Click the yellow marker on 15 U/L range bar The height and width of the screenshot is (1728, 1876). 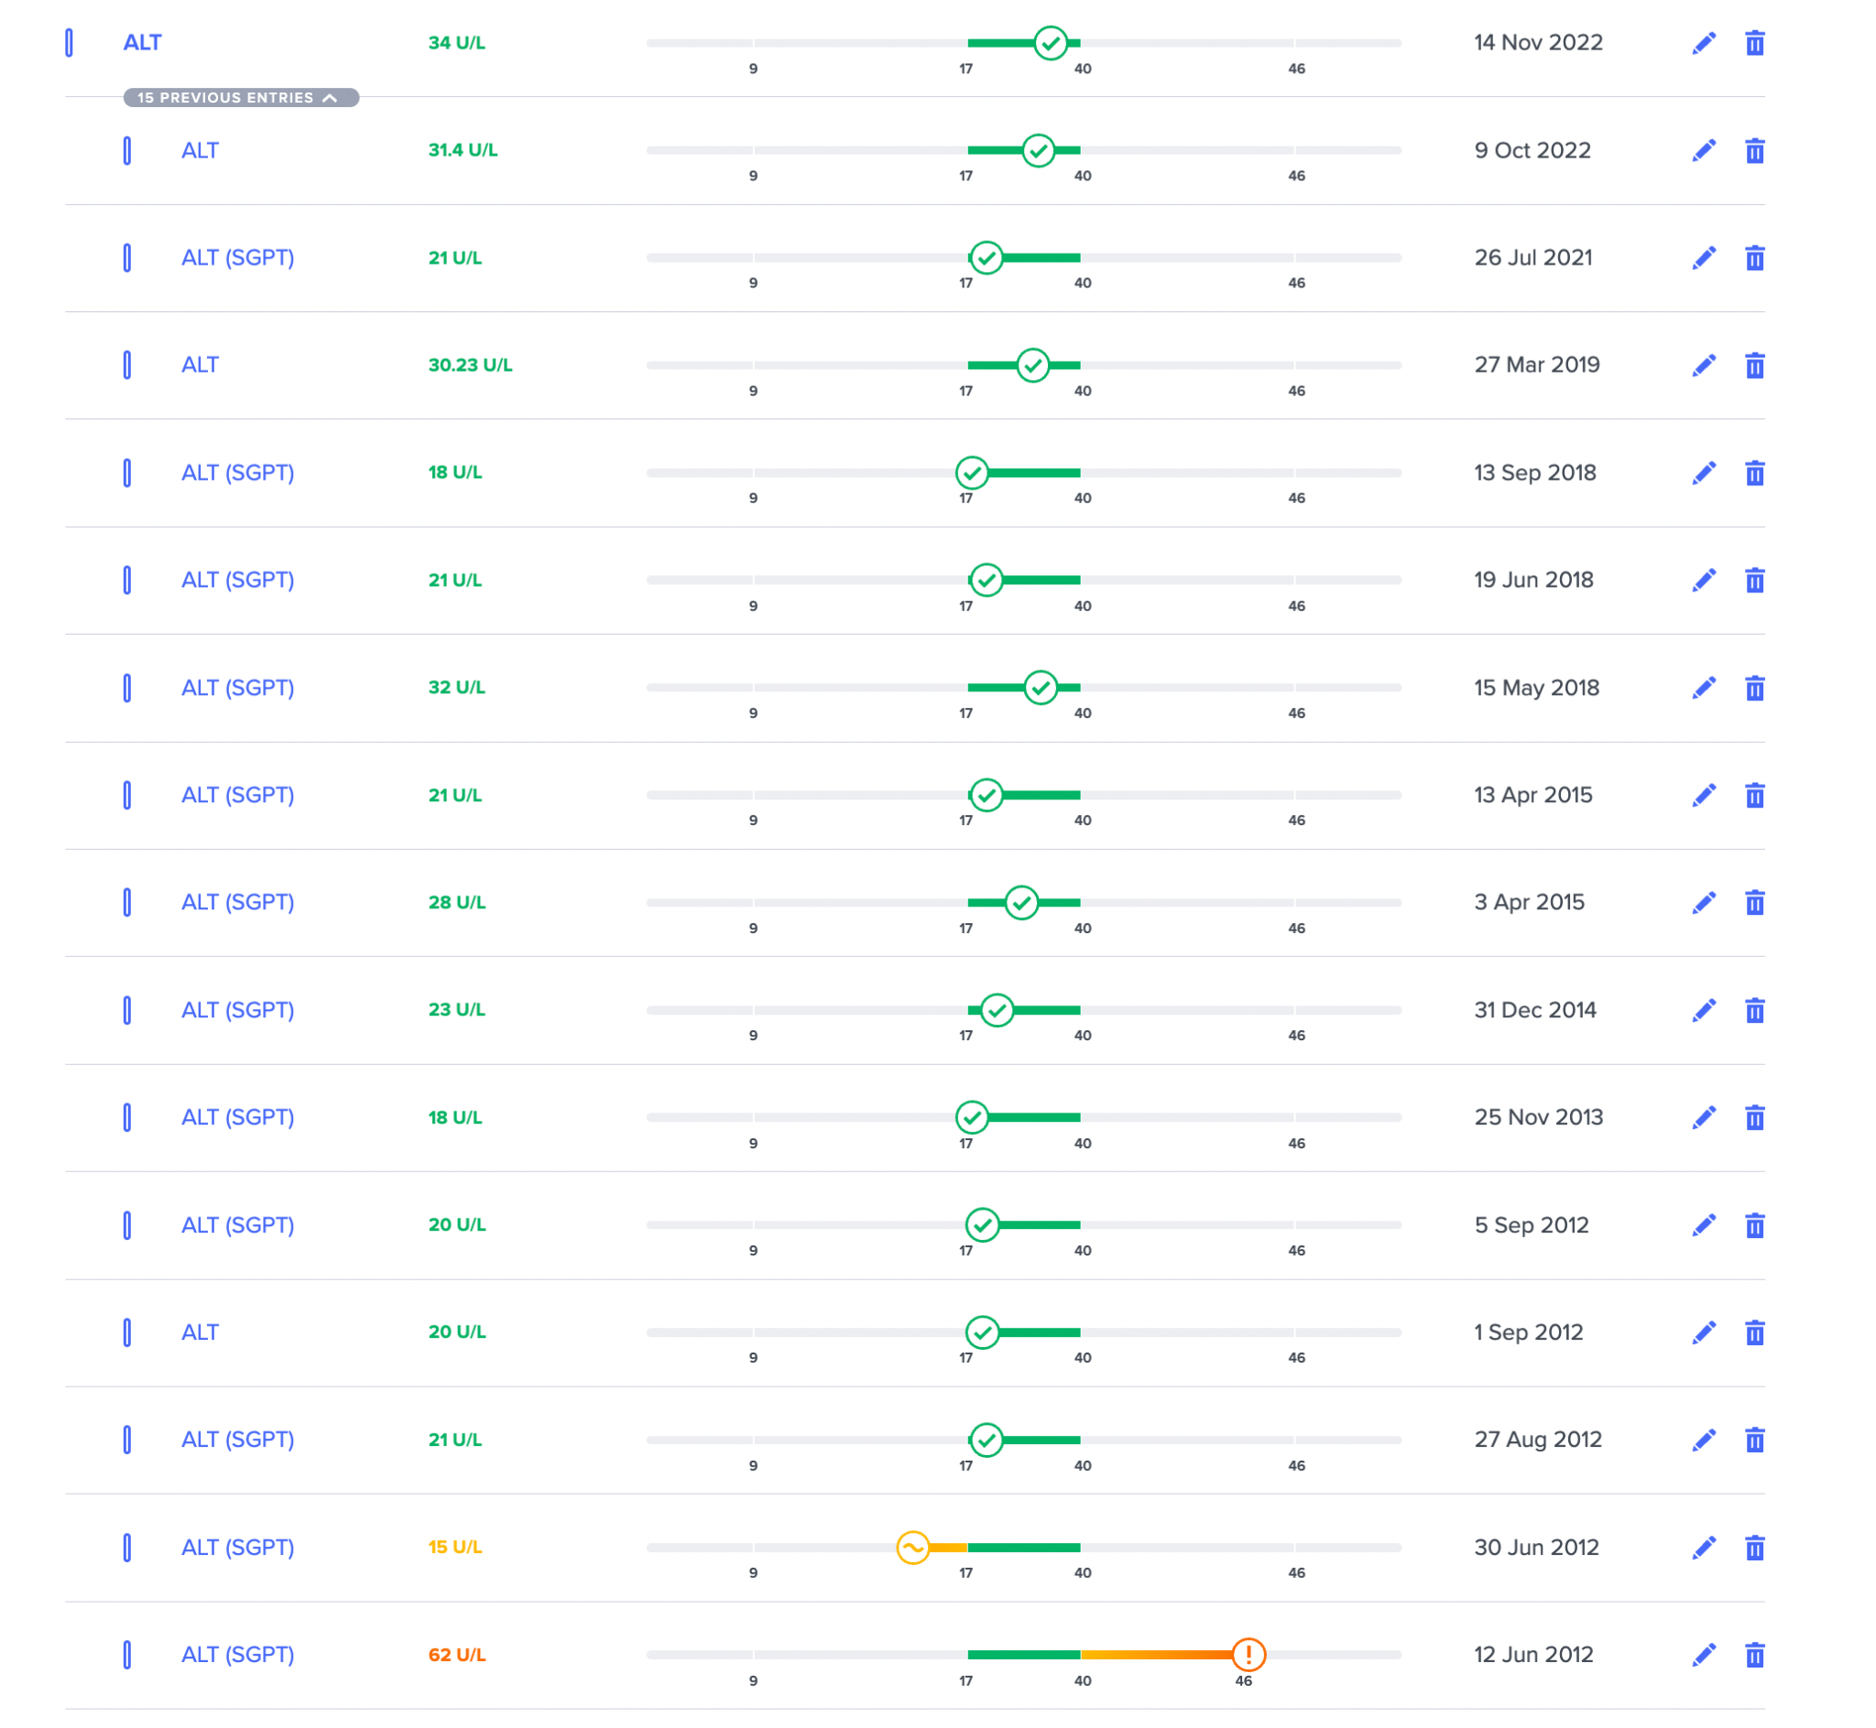click(x=912, y=1548)
